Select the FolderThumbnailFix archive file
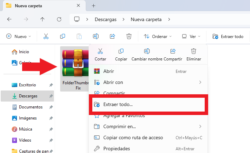 (x=75, y=69)
